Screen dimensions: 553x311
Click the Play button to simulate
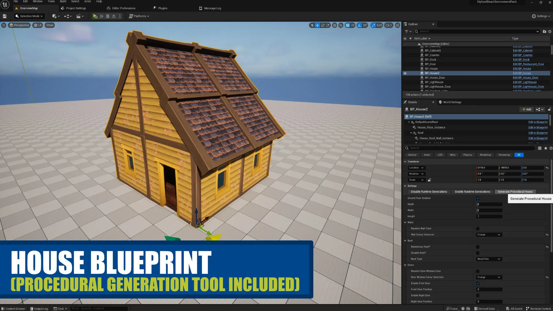(x=95, y=16)
